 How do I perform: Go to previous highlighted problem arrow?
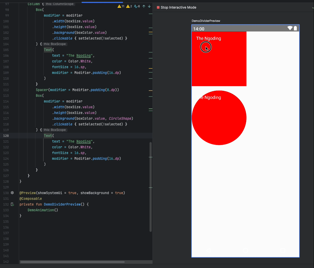(x=144, y=6)
